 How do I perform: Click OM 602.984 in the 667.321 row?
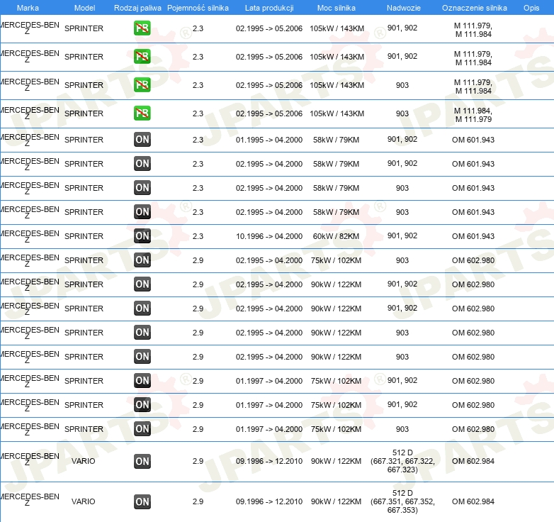click(x=473, y=461)
